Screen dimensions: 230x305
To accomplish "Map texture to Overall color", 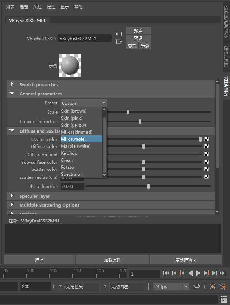I will (x=207, y=139).
